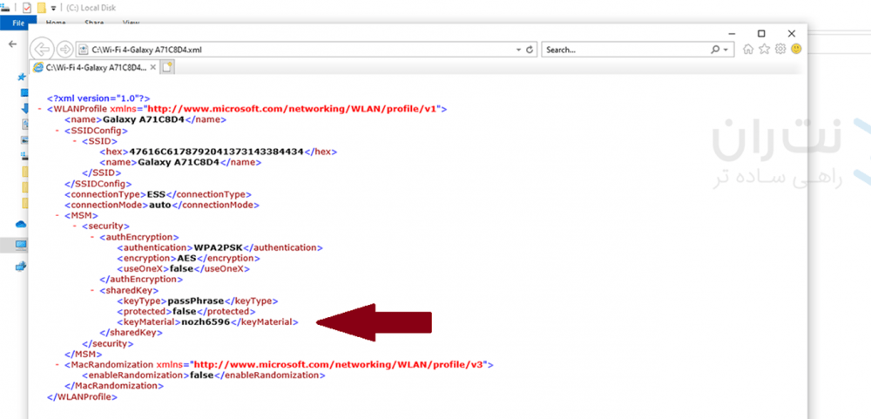Open the search provider dropdown arrow
This screenshot has height=419, width=871.
(726, 50)
